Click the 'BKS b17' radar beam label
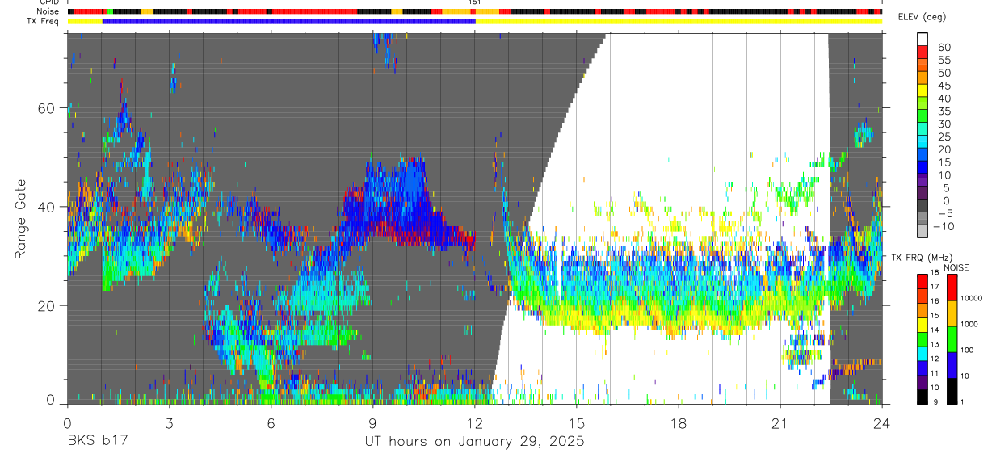This screenshot has width=992, height=458. [x=97, y=442]
